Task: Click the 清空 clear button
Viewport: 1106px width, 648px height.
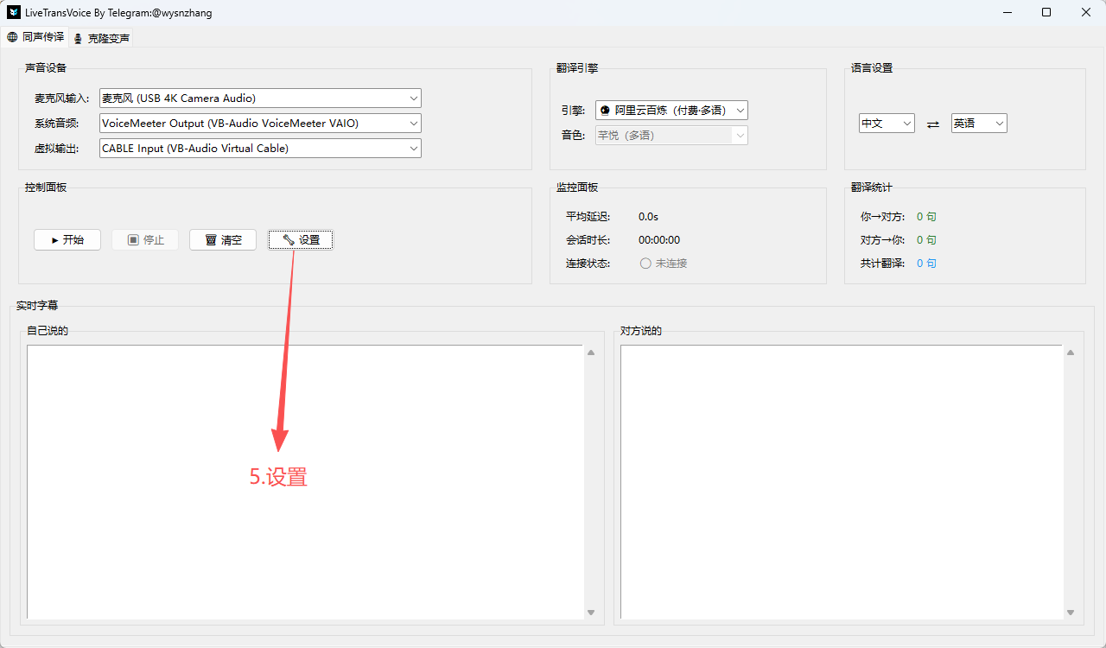Action: (223, 240)
